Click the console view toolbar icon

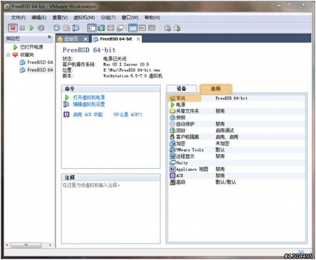click(152, 28)
